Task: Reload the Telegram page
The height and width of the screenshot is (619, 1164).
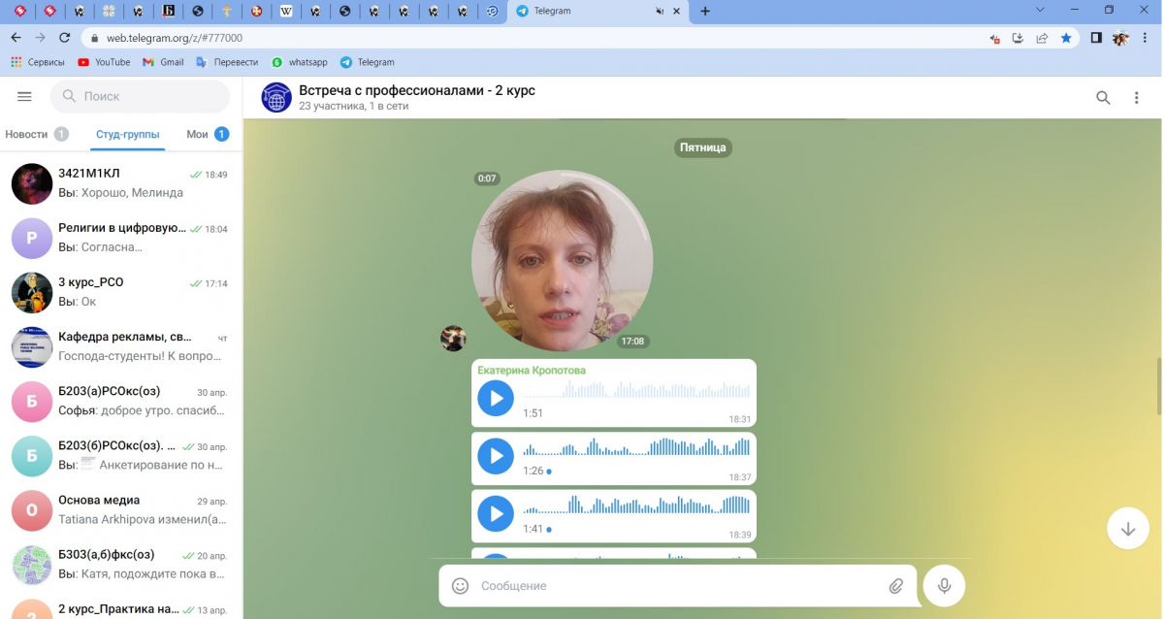Action: pos(65,38)
